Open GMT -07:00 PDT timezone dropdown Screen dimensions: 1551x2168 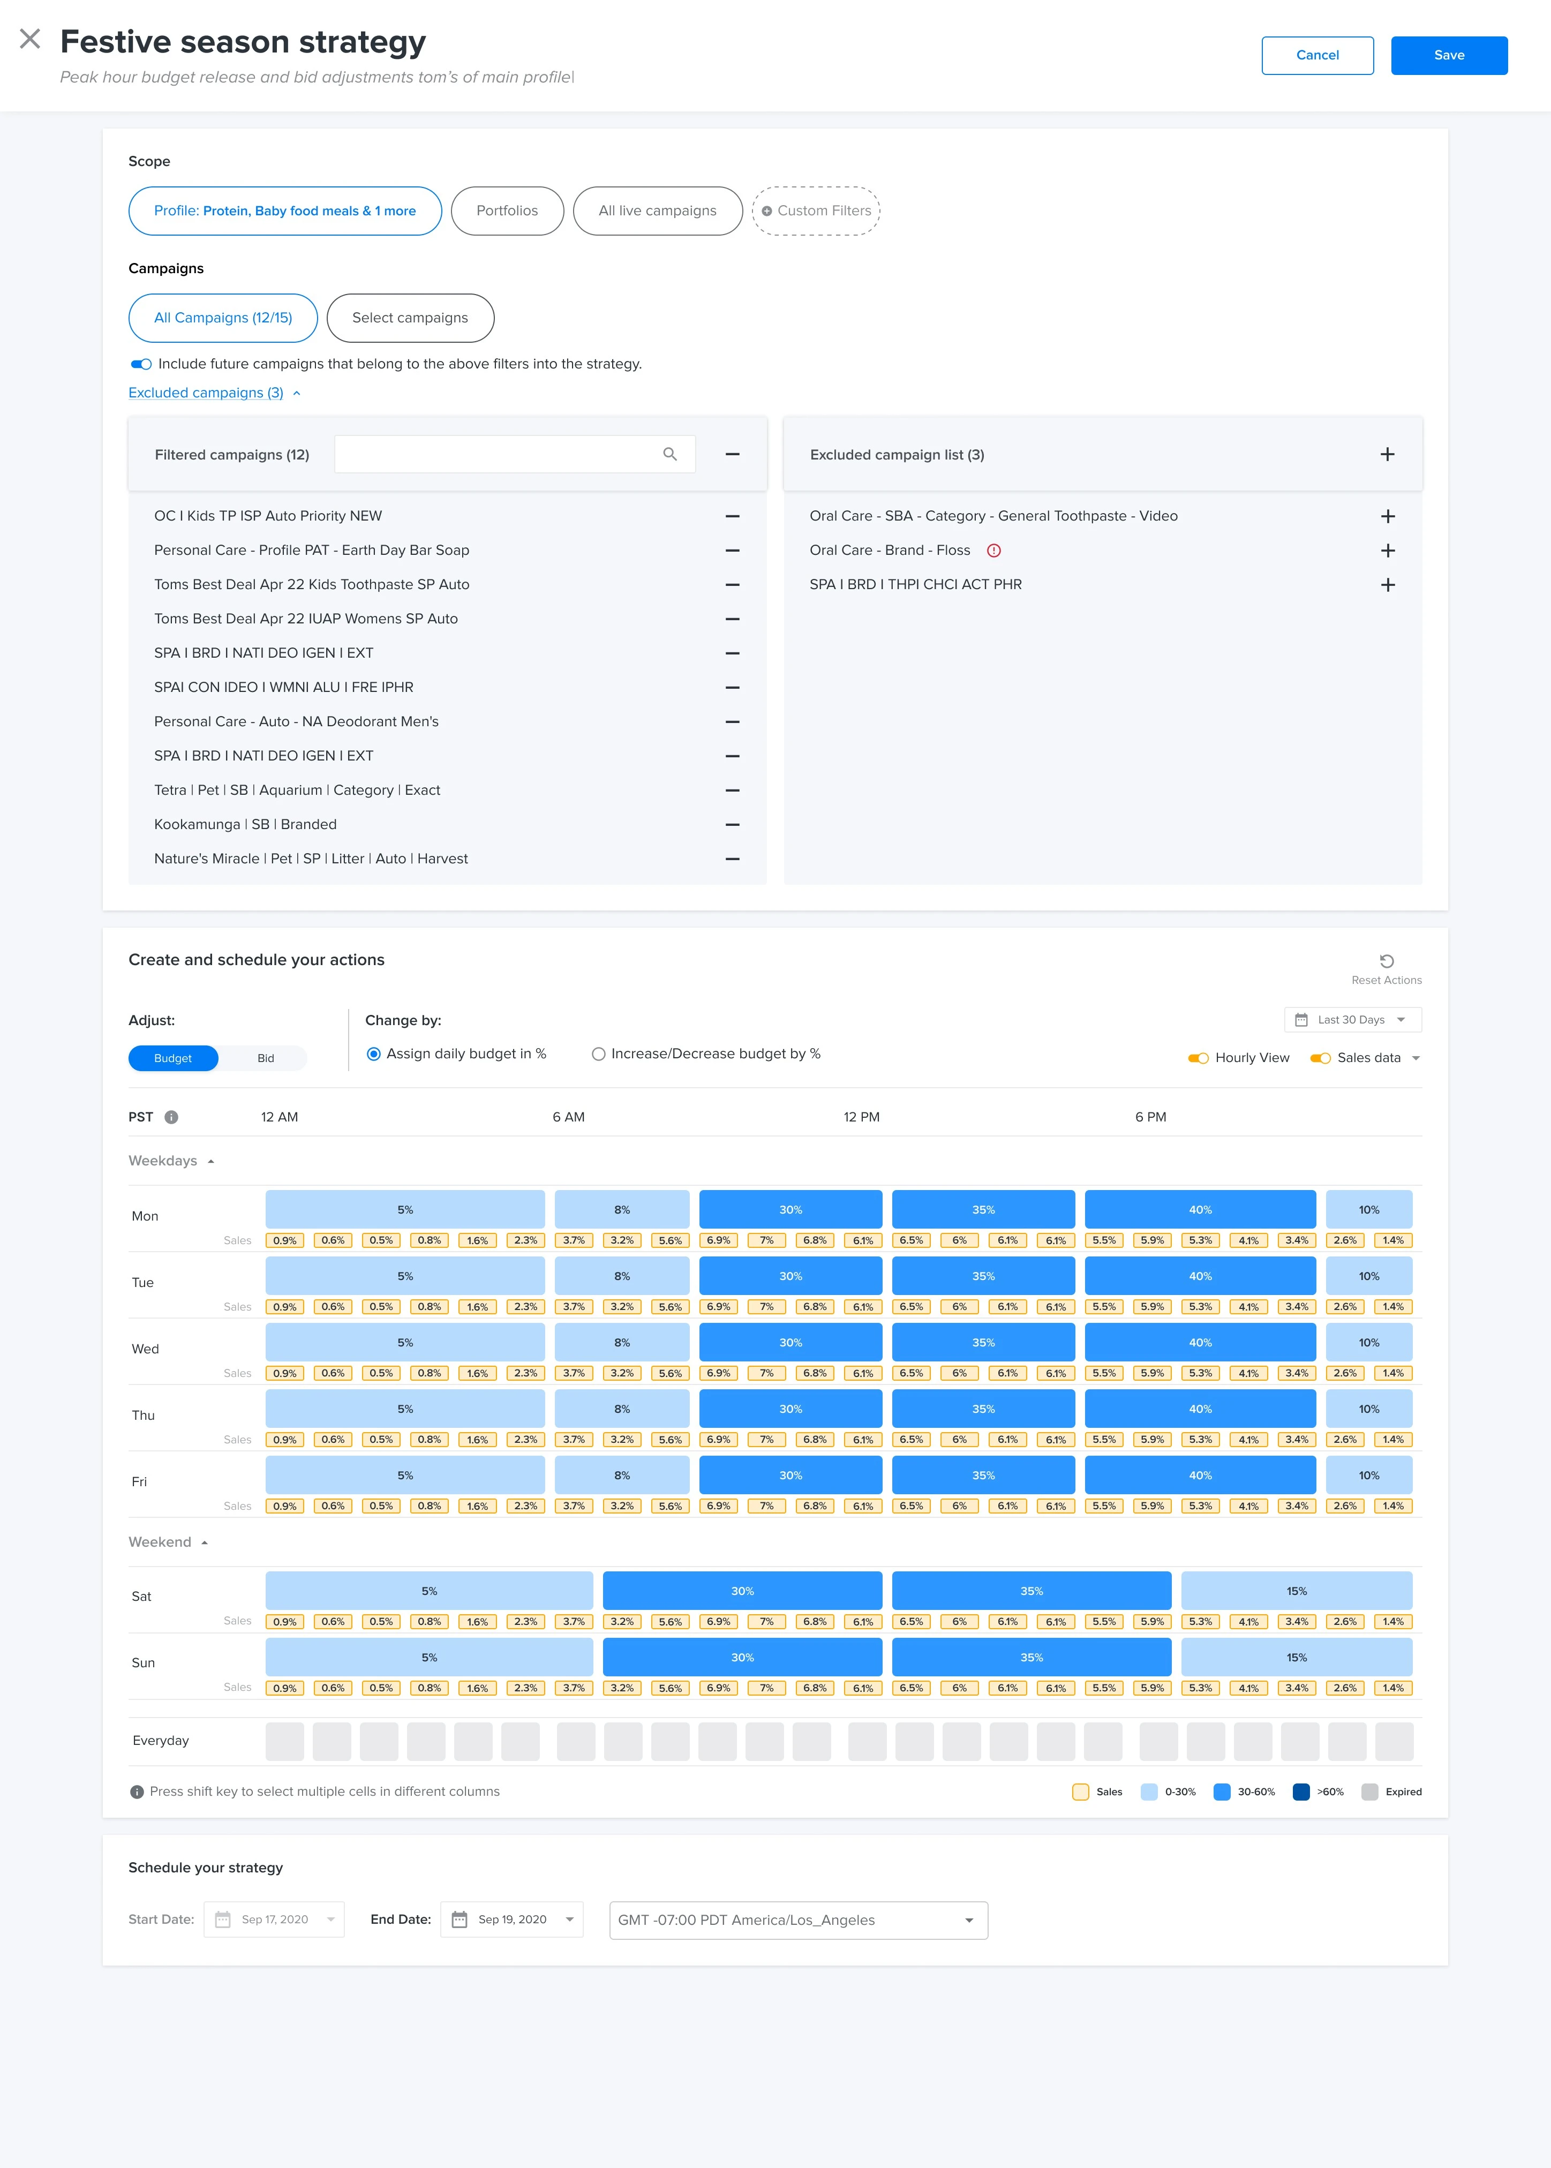pos(799,1919)
